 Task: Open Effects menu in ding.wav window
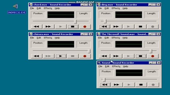[116, 8]
